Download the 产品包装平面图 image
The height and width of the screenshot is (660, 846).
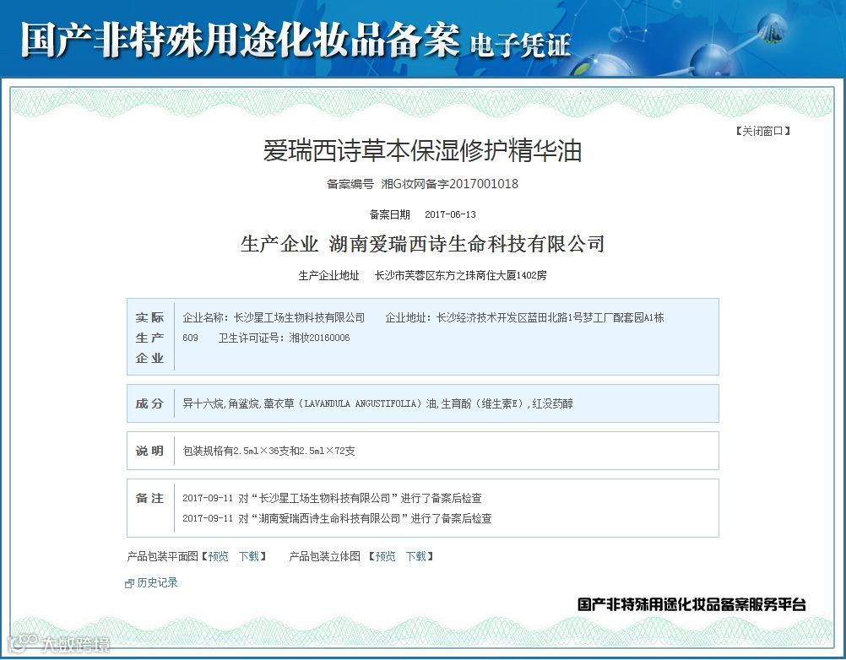click(249, 556)
